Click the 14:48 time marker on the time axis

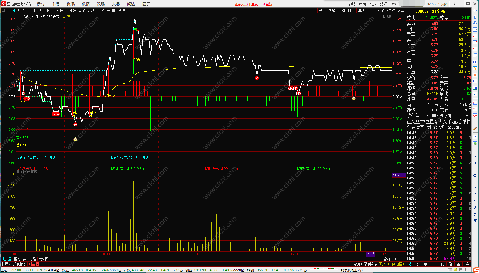pos(370,254)
